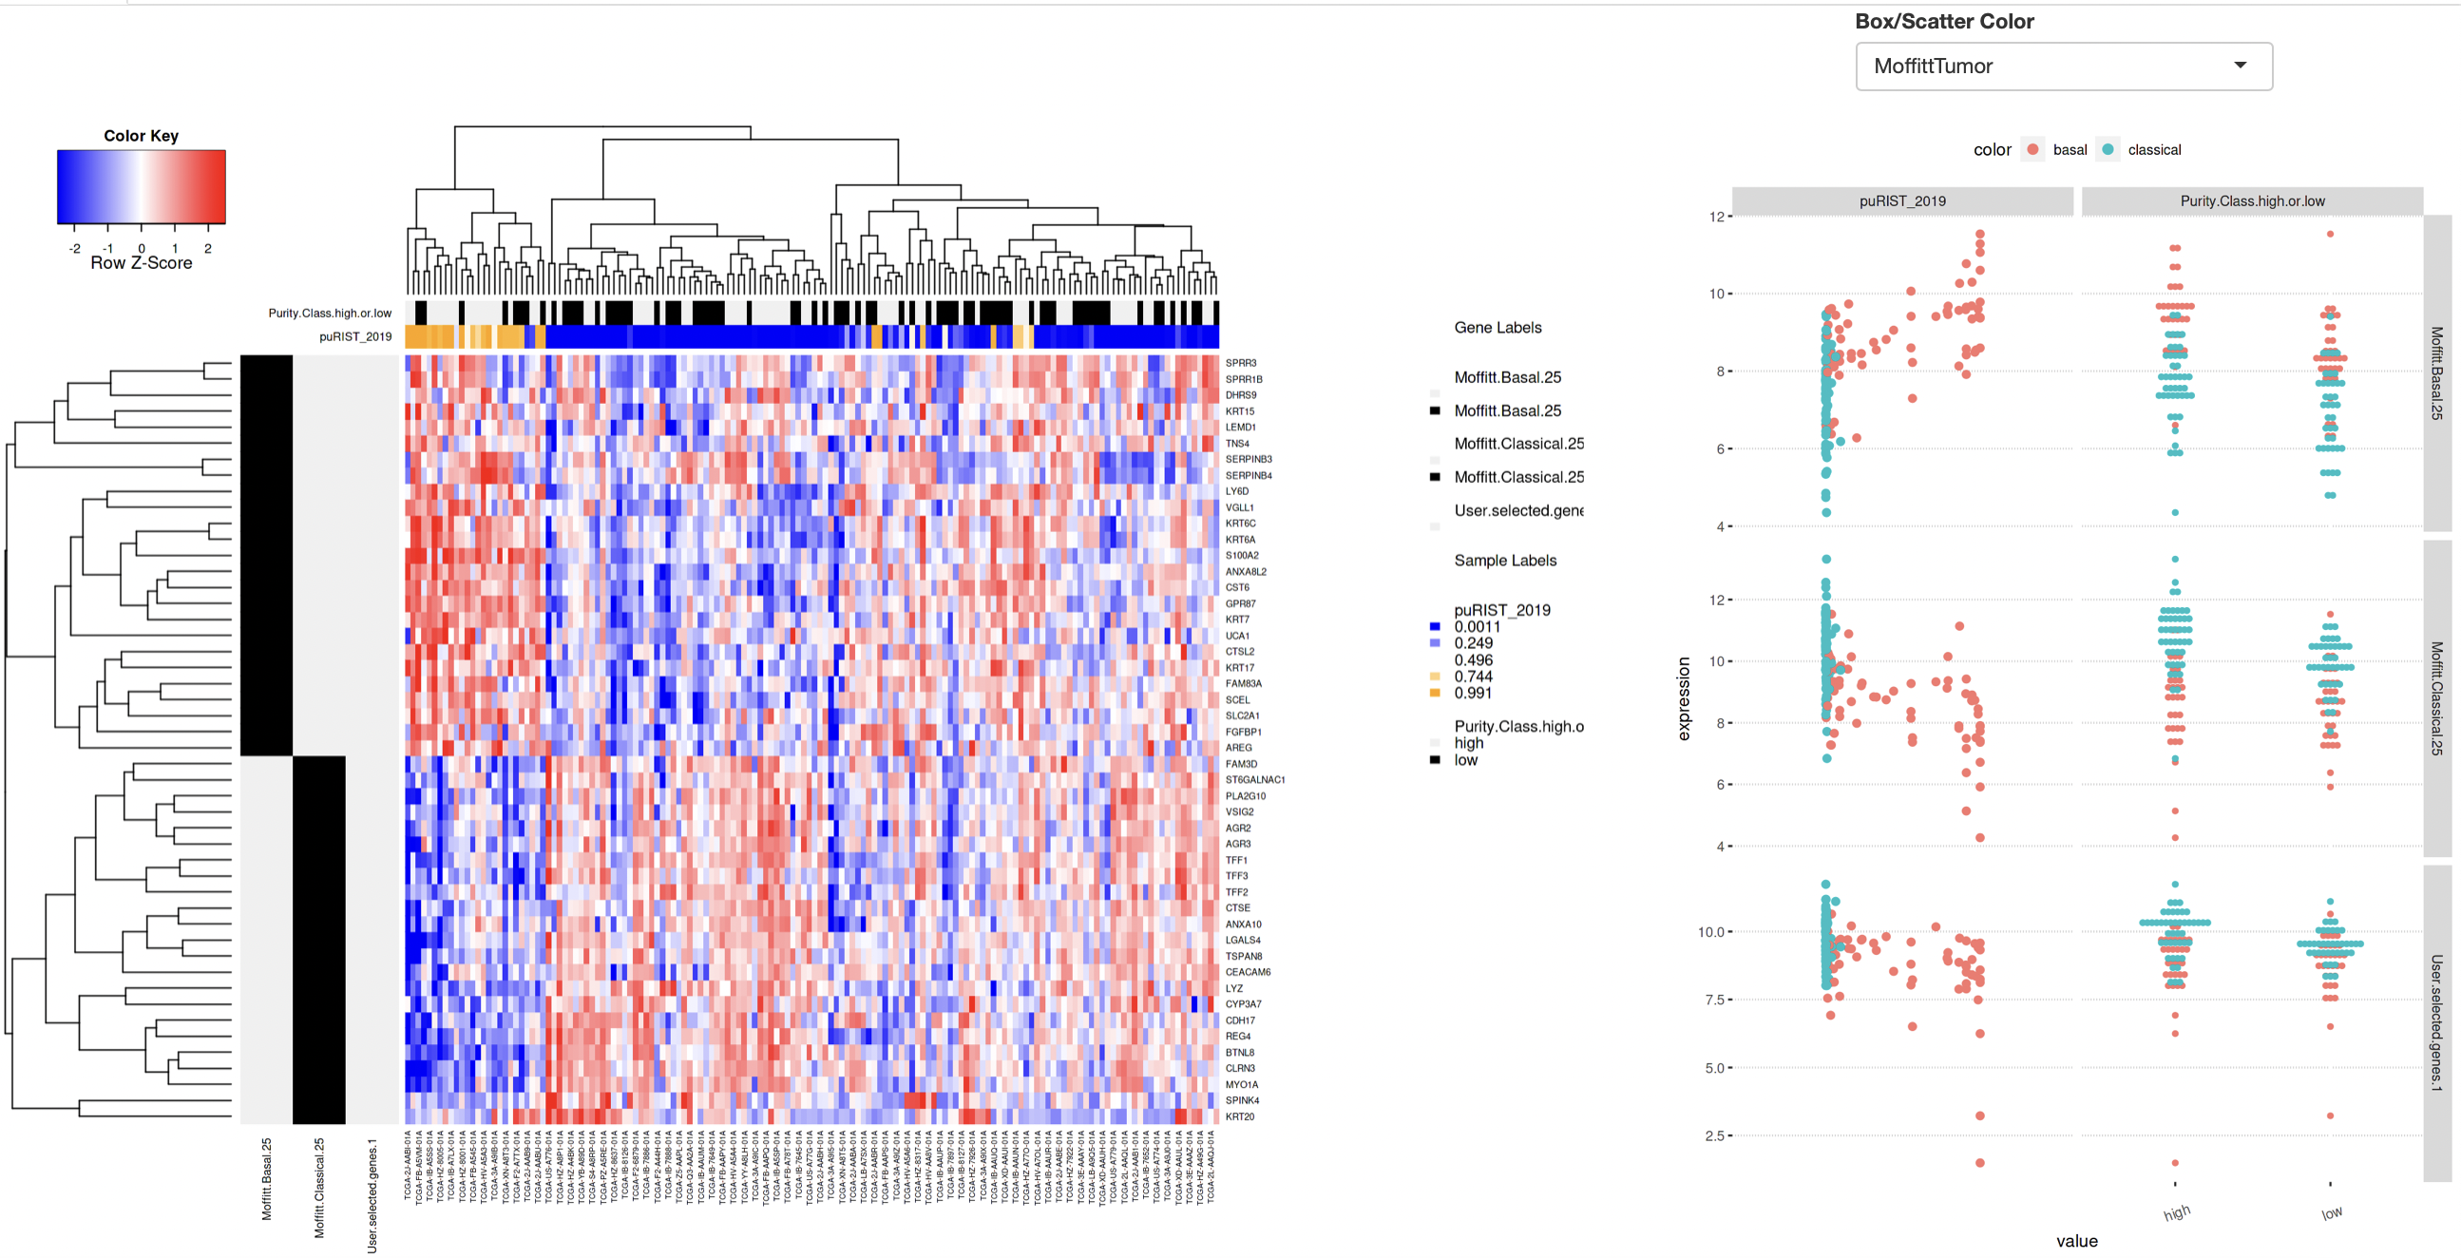
Task: Click the red basal legend dot
Action: click(2033, 149)
